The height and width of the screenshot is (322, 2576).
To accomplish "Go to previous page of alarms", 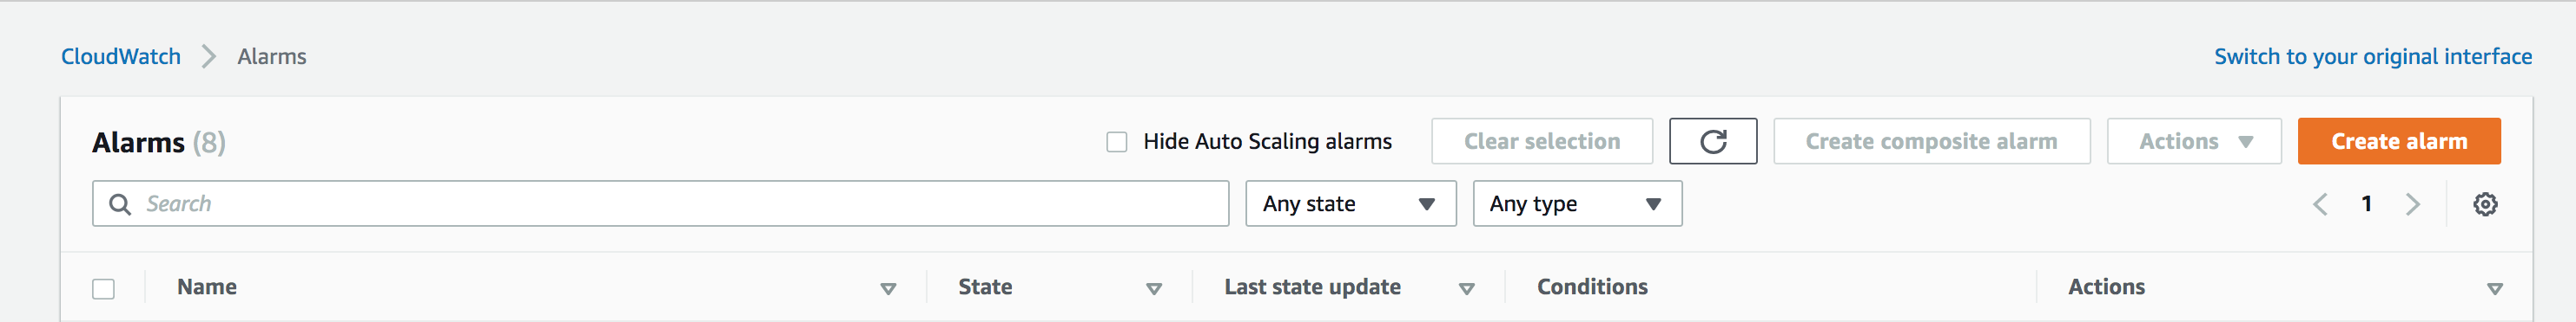I will pos(2320,204).
